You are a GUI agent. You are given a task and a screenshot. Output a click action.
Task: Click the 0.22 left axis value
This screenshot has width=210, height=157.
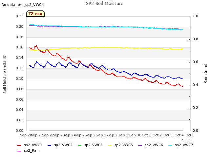point(20,16)
